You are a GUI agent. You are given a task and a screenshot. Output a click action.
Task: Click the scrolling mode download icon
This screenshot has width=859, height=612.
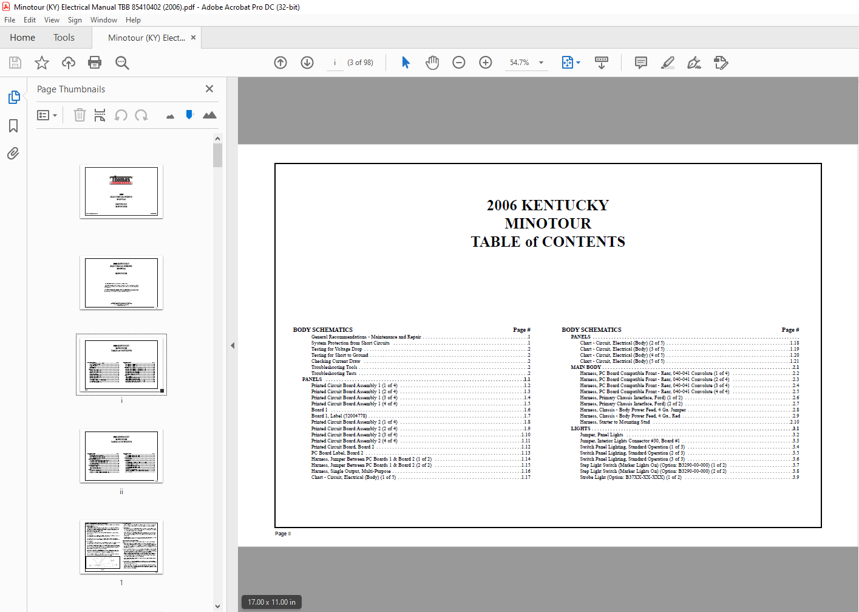(602, 63)
